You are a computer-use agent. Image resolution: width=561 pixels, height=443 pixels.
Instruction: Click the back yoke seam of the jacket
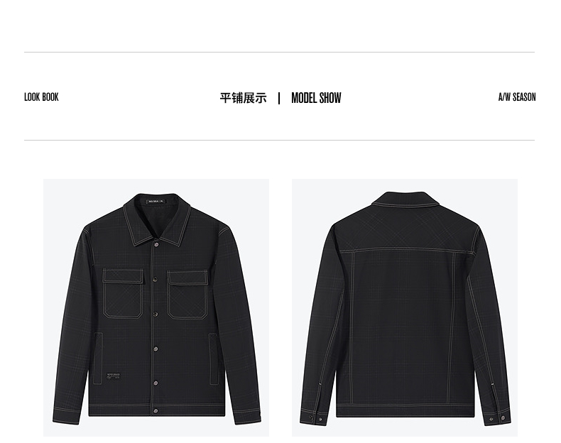coord(405,251)
